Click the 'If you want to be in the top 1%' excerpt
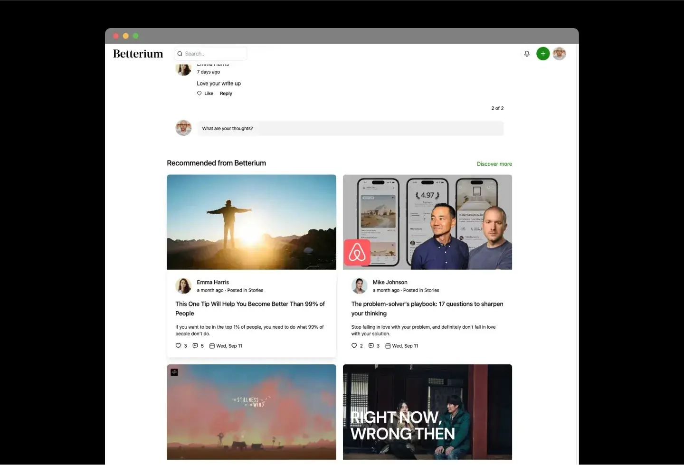 pyautogui.click(x=249, y=330)
